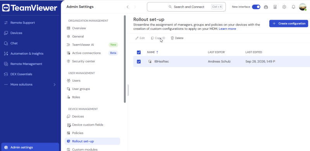Open Automation & Insights
This screenshot has height=151, width=310.
point(27,53)
